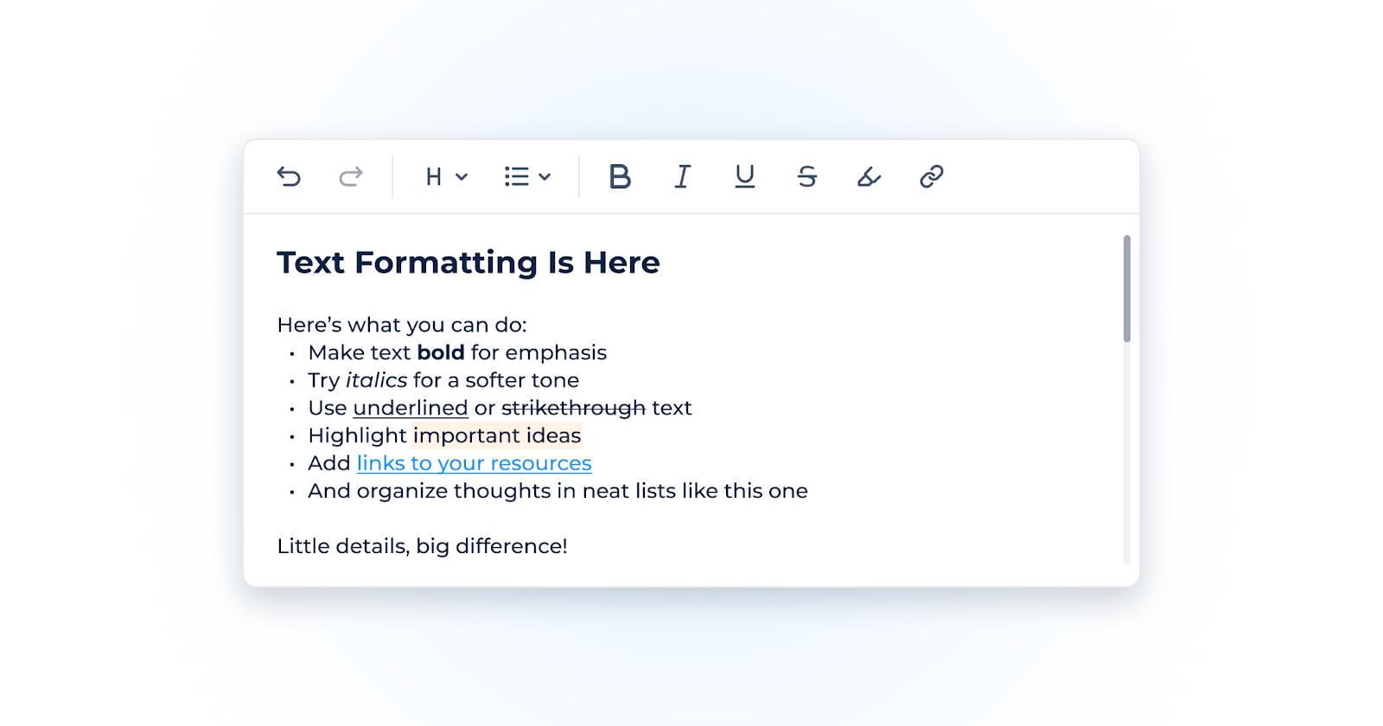Click the Redo arrow icon

tap(351, 177)
